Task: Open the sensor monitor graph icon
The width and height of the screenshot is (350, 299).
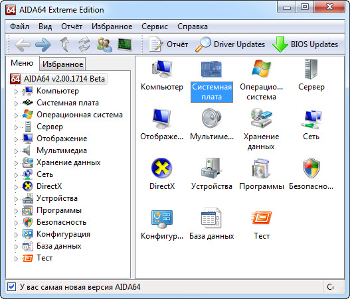Action: coord(125,44)
